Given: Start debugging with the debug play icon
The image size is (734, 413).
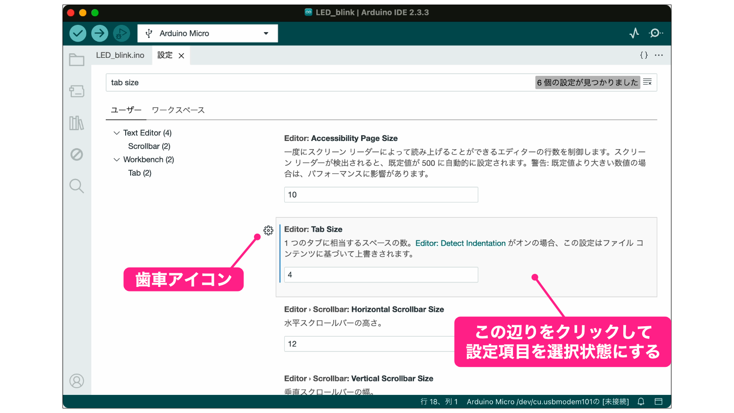Looking at the screenshot, I should [122, 33].
